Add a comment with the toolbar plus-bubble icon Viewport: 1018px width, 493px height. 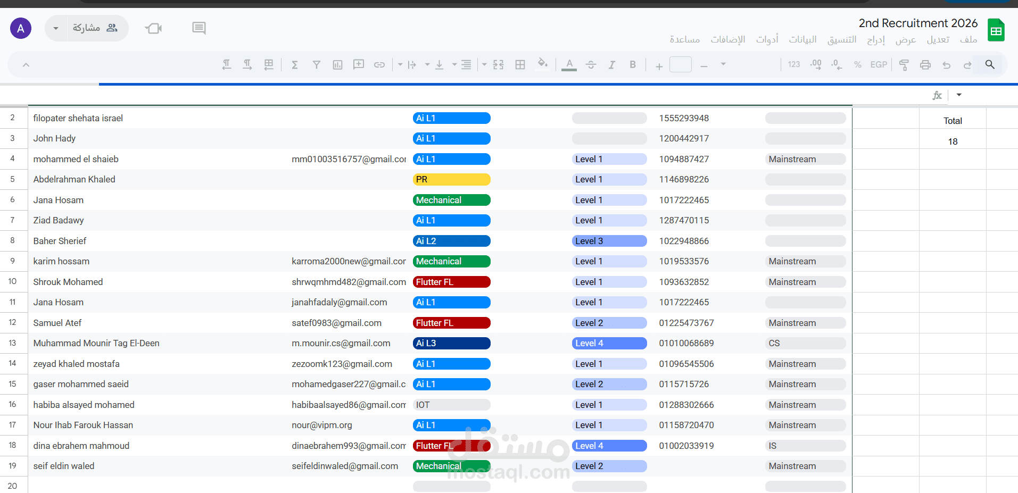pos(359,64)
